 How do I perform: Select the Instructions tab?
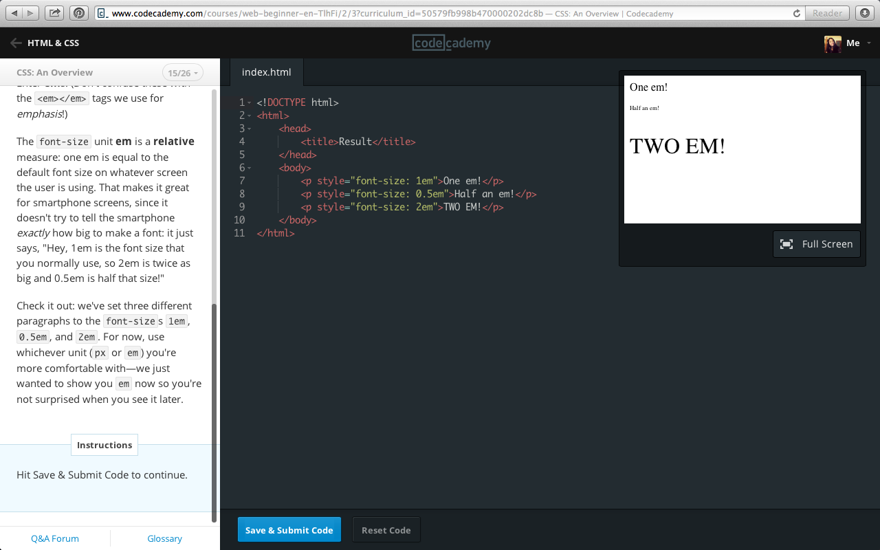(x=104, y=444)
